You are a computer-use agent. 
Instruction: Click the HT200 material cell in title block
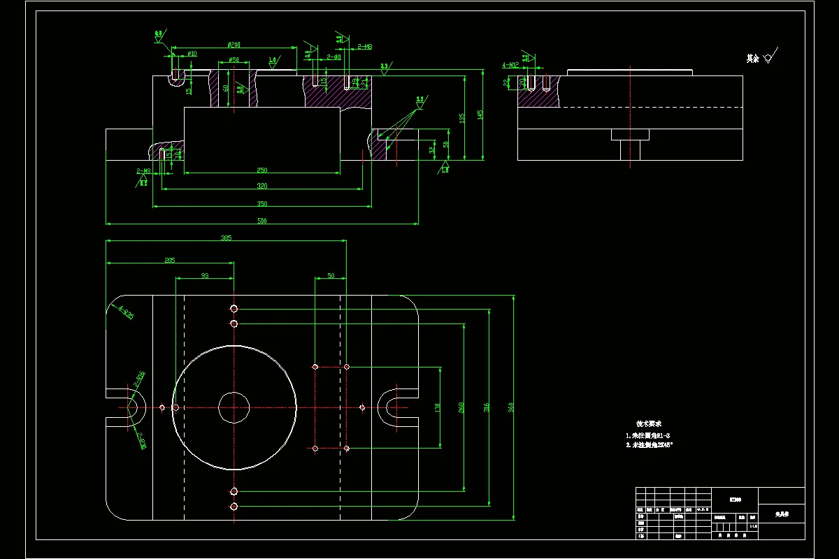[x=735, y=500]
